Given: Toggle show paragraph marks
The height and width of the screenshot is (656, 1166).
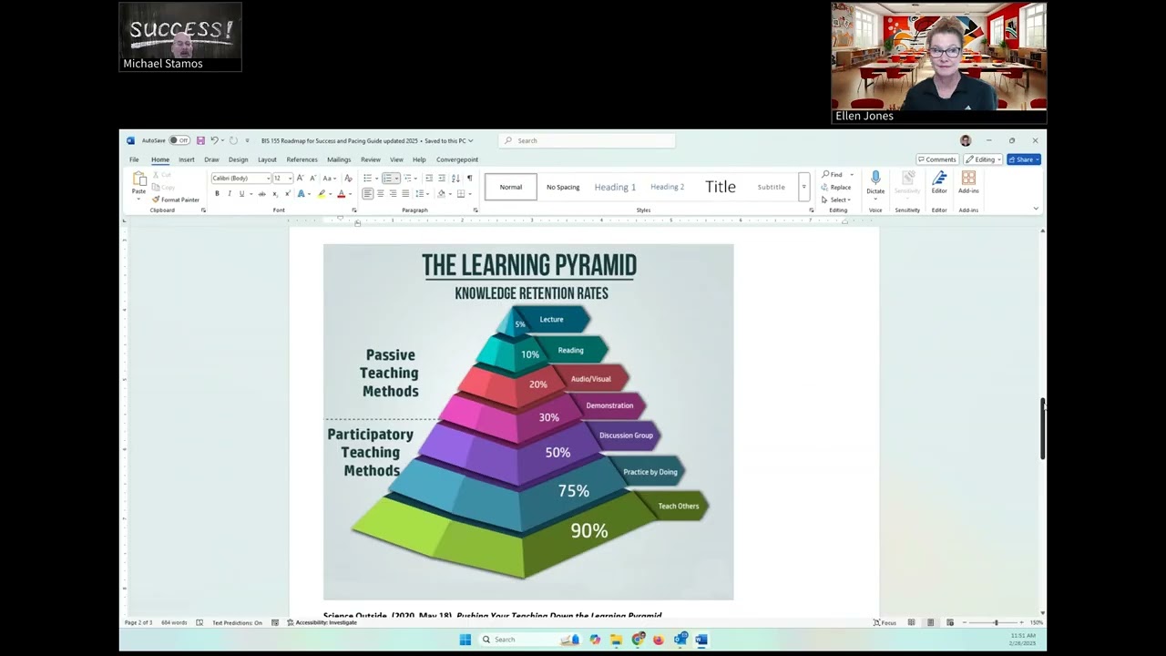Looking at the screenshot, I should tap(469, 178).
